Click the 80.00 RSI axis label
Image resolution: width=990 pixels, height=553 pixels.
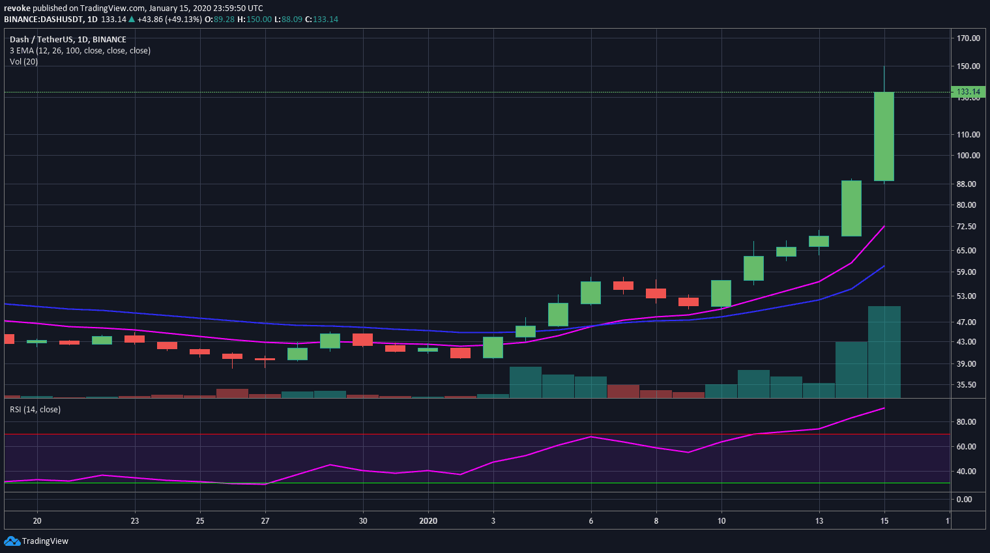click(x=965, y=421)
